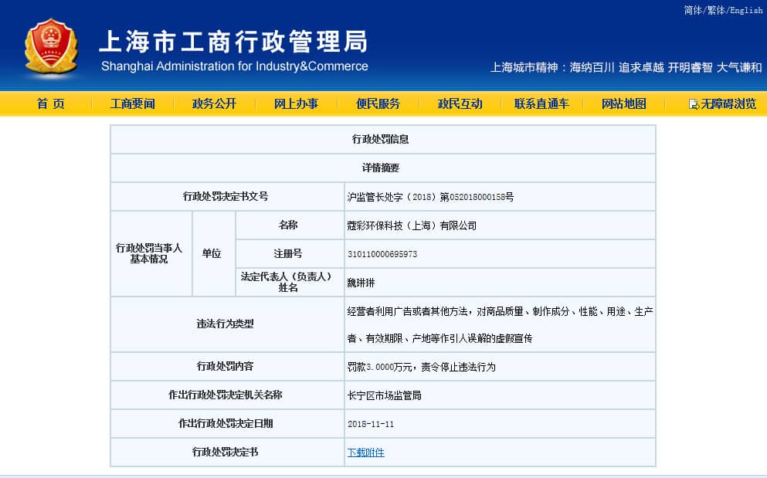Click the Shanghai Administration for Industry&Commerce text
767x478 pixels.
[x=235, y=66]
